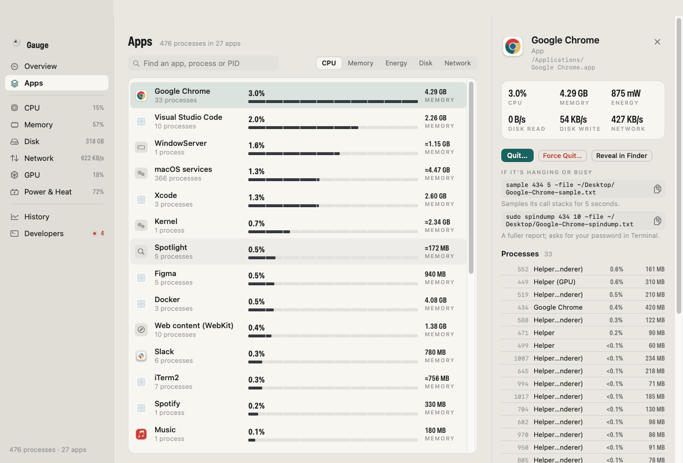Click the macOS services gear icon
683x463 pixels.
141,174
